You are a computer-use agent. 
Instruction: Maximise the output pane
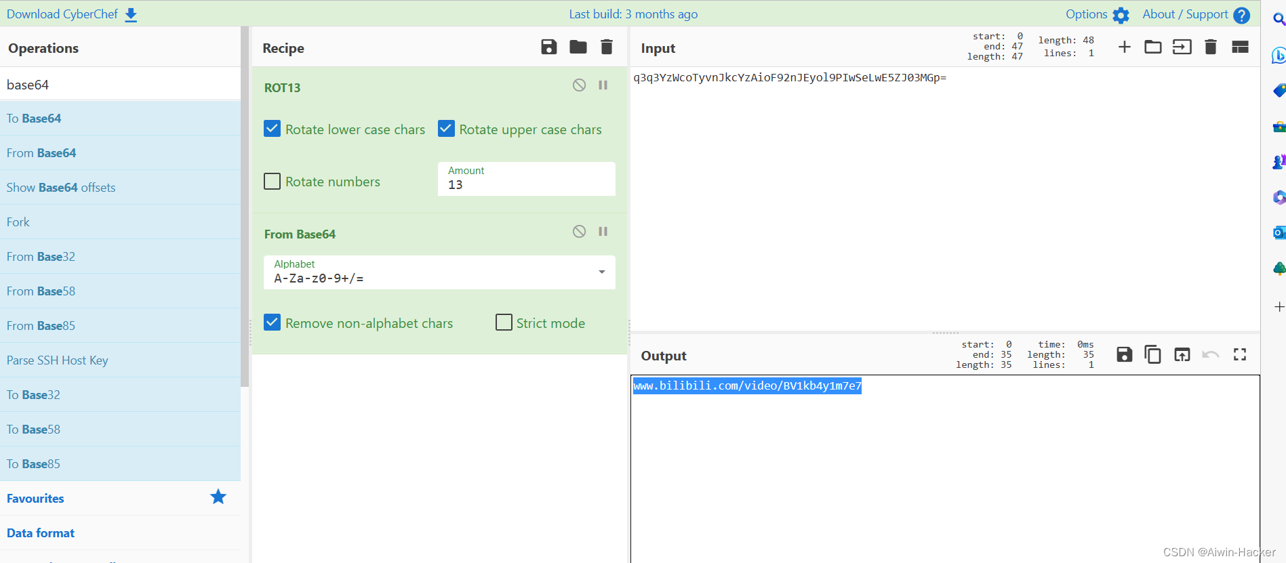(x=1240, y=354)
